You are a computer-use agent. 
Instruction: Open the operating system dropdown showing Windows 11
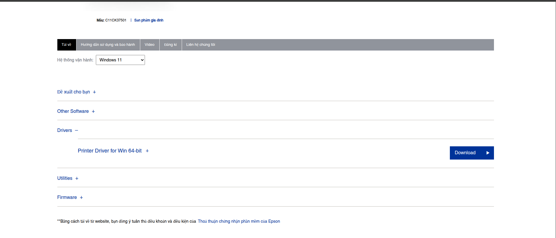(x=120, y=60)
